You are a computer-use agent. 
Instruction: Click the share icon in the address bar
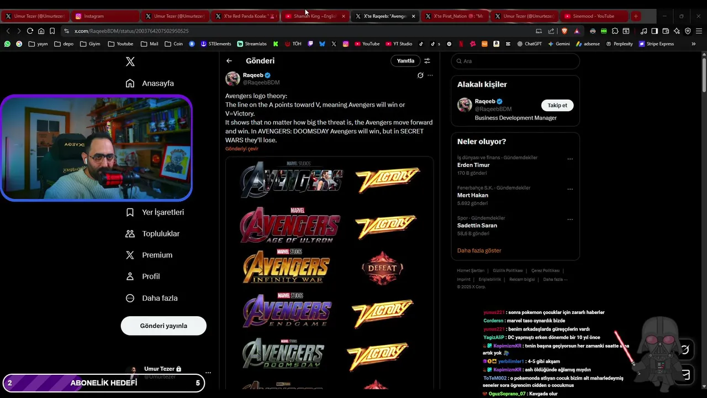click(x=551, y=31)
